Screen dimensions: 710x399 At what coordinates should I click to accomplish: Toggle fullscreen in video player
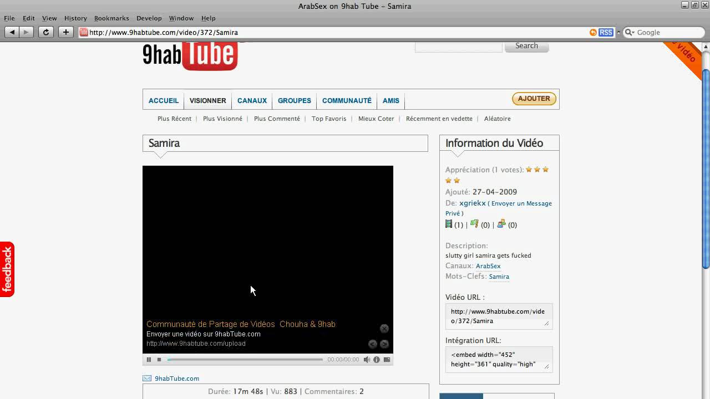coord(387,360)
